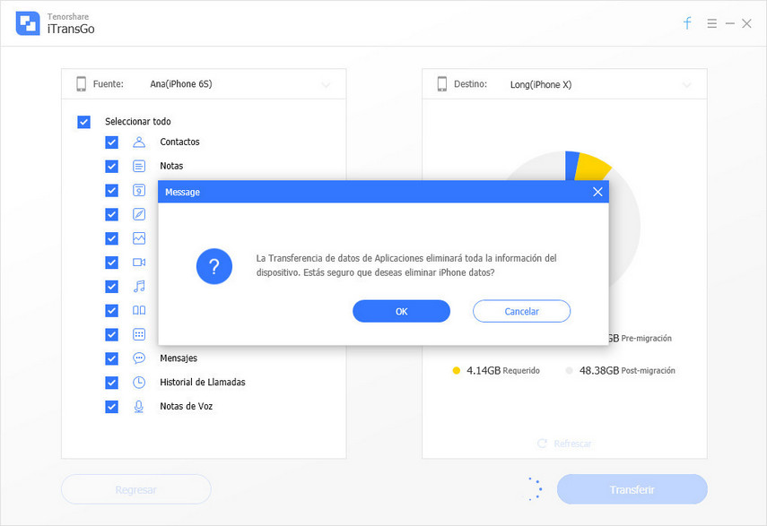Click the calendar icon in source list

(x=139, y=190)
